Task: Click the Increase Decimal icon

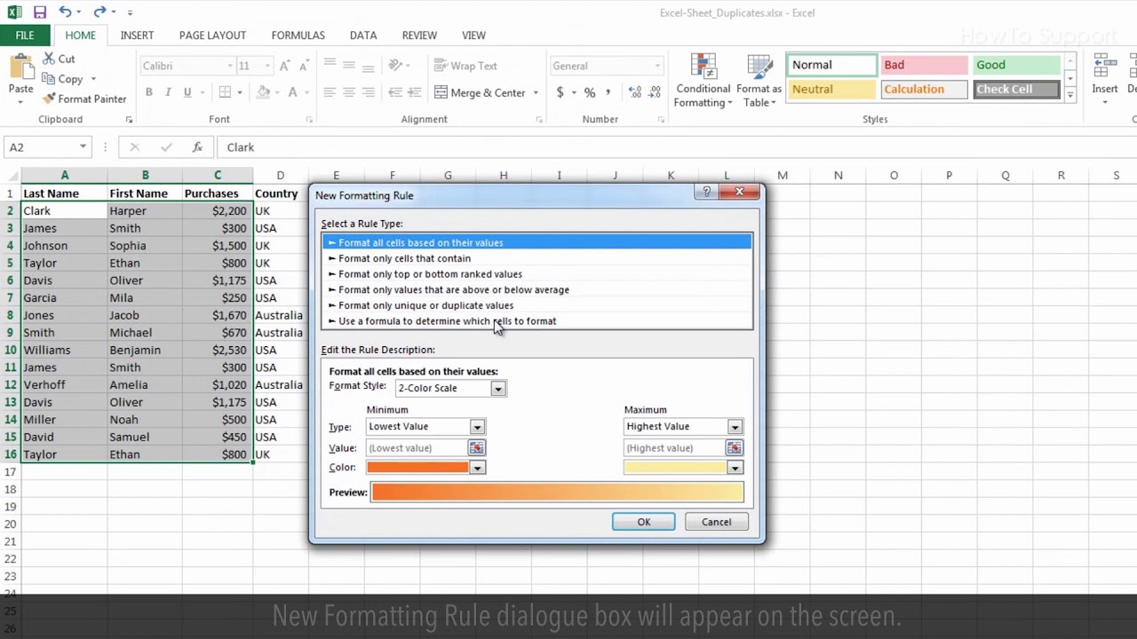Action: 635,92
